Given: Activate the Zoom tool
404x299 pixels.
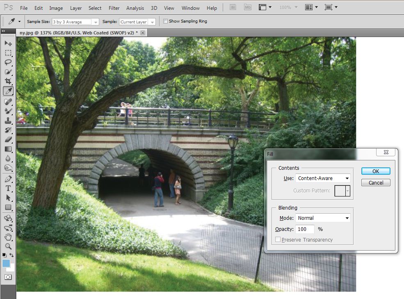Looking at the screenshot, I should click(x=8, y=246).
